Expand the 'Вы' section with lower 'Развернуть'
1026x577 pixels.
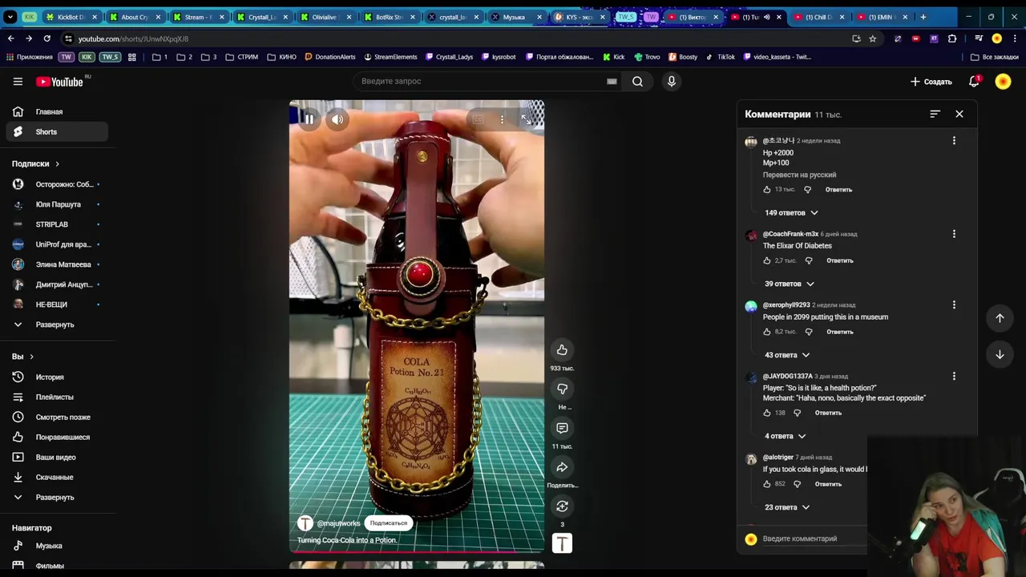coord(56,497)
